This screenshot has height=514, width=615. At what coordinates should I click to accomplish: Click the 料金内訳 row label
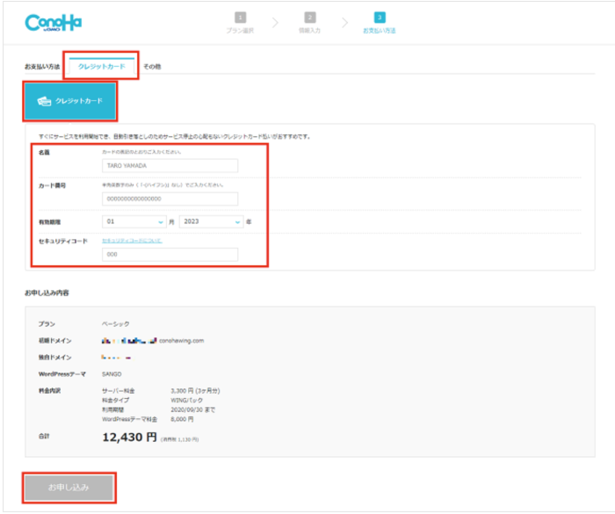[49, 391]
